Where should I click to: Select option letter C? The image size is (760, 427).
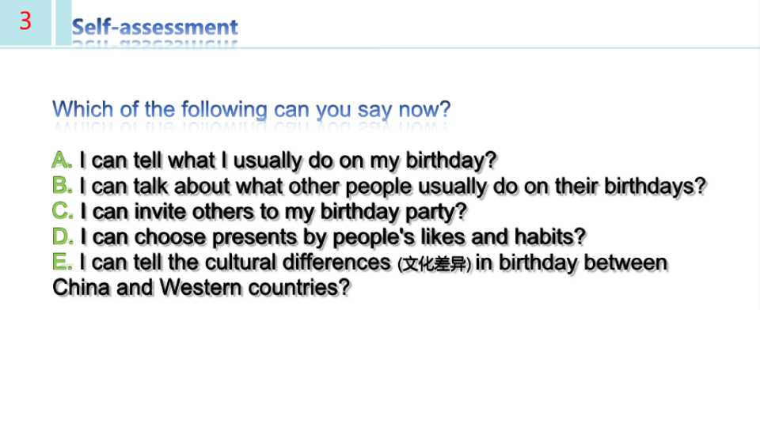(x=62, y=211)
